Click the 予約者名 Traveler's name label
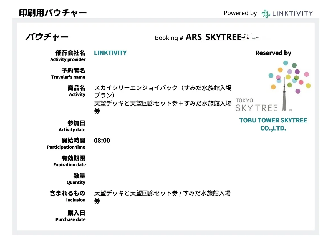Viewport: 333px width, 245px height. coord(68,73)
